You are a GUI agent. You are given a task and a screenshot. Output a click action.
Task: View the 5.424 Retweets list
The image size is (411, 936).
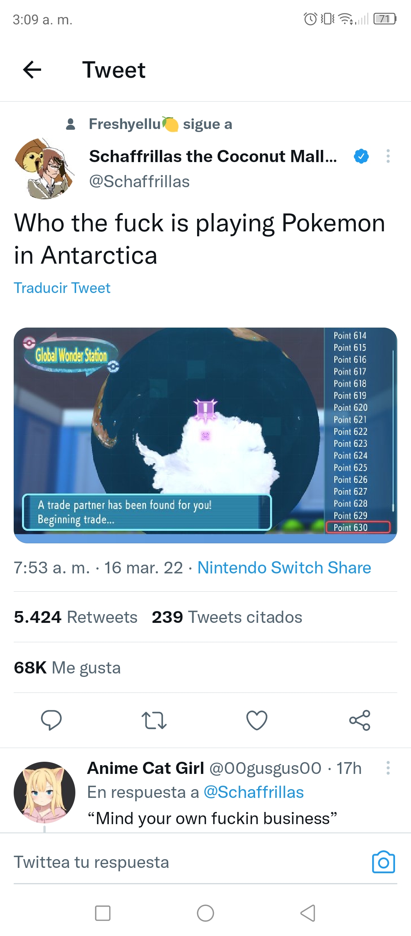(x=76, y=617)
